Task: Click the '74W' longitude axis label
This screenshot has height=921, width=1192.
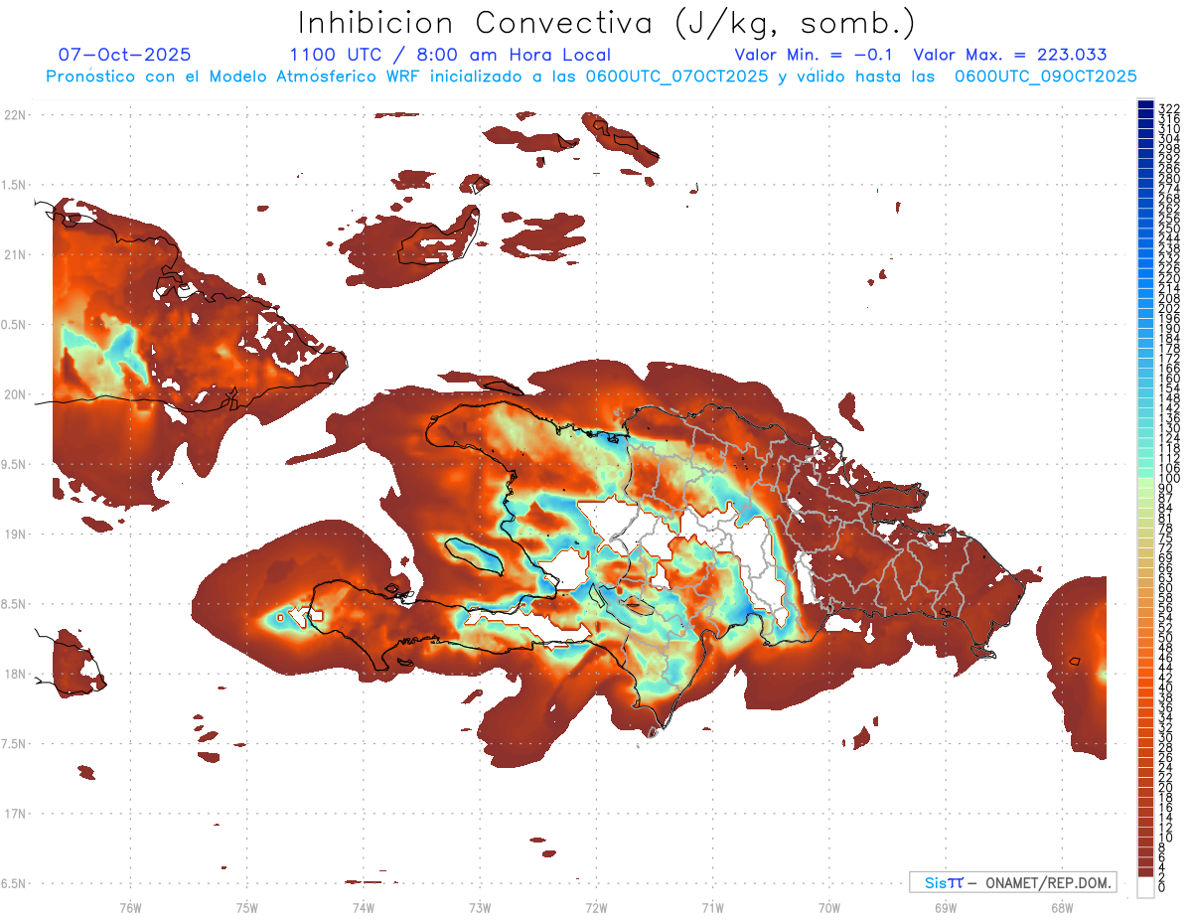Action: coord(363,907)
